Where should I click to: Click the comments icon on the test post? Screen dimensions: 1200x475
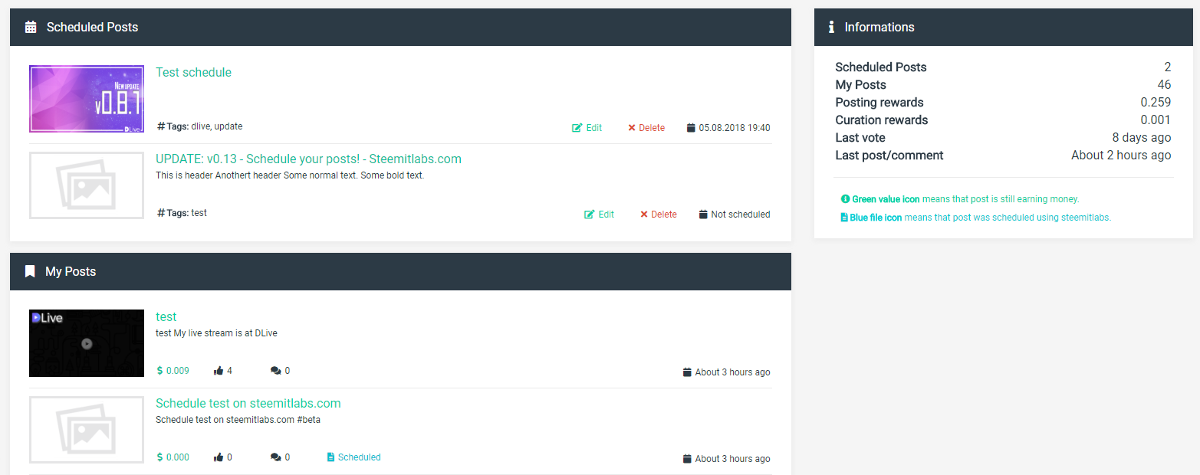coord(276,371)
